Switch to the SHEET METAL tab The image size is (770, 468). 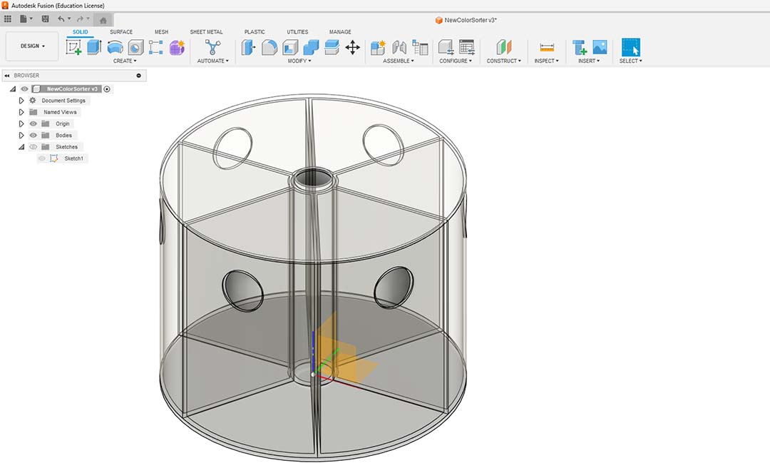point(206,32)
